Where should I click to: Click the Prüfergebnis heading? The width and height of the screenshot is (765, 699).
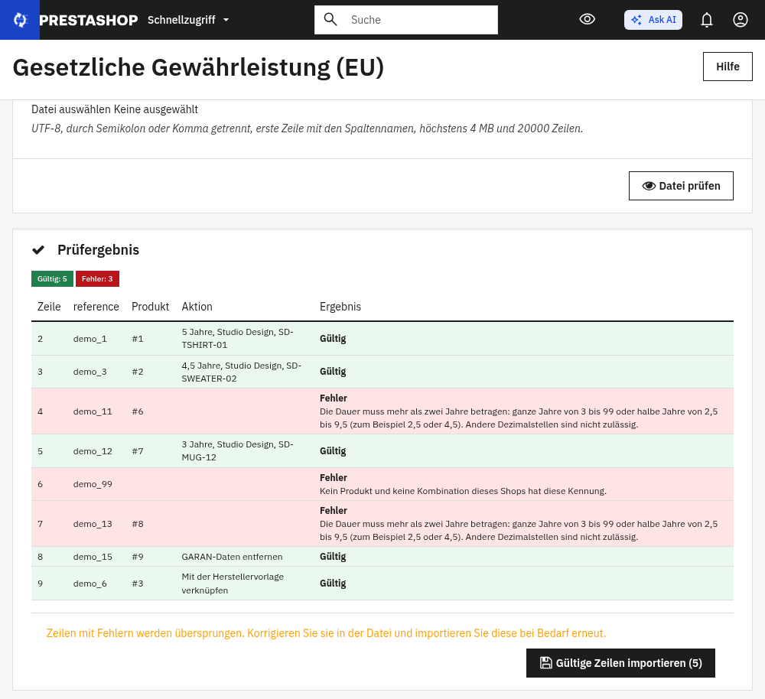[x=98, y=250]
